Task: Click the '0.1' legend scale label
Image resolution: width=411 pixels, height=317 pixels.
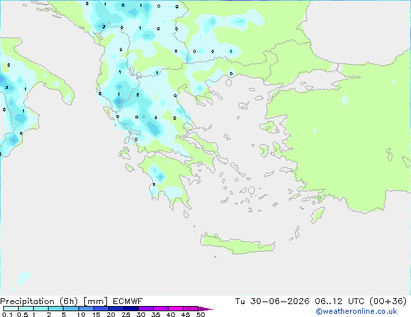Action: point(7,314)
